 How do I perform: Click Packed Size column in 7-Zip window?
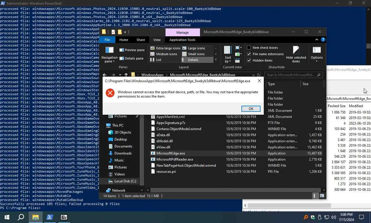pos(337,106)
